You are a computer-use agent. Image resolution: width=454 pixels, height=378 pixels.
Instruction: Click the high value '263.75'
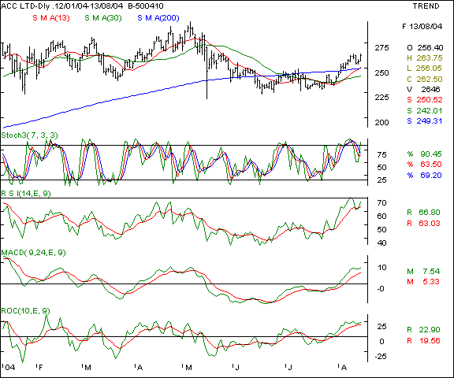pos(430,57)
